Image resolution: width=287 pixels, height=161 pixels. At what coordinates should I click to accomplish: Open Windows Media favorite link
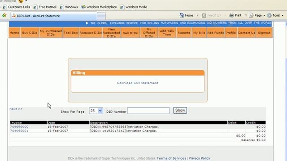(x=134, y=7)
